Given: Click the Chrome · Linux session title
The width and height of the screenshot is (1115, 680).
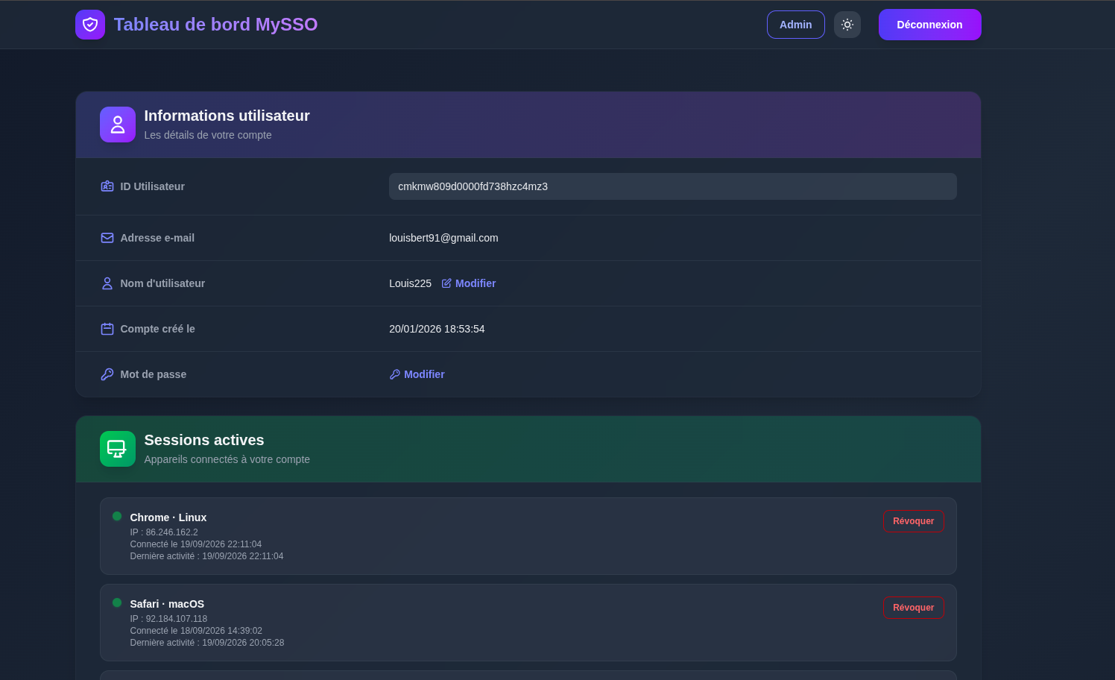Looking at the screenshot, I should coord(168,517).
